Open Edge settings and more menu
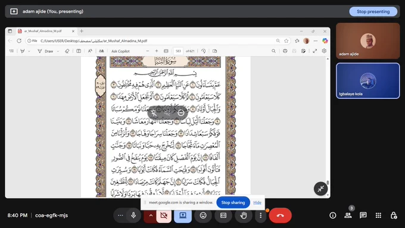The image size is (405, 228). 316,41
